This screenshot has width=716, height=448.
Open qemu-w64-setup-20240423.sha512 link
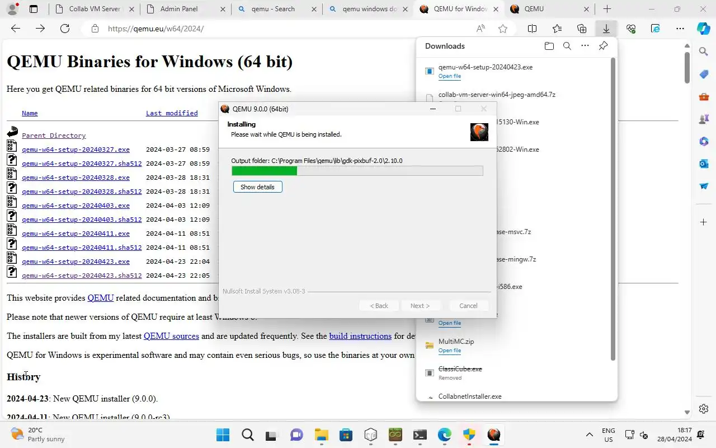coord(82,276)
